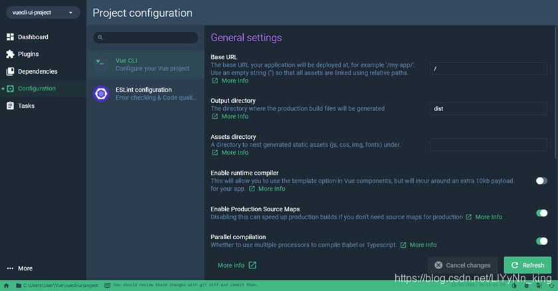Go to Tasks section

point(43,106)
